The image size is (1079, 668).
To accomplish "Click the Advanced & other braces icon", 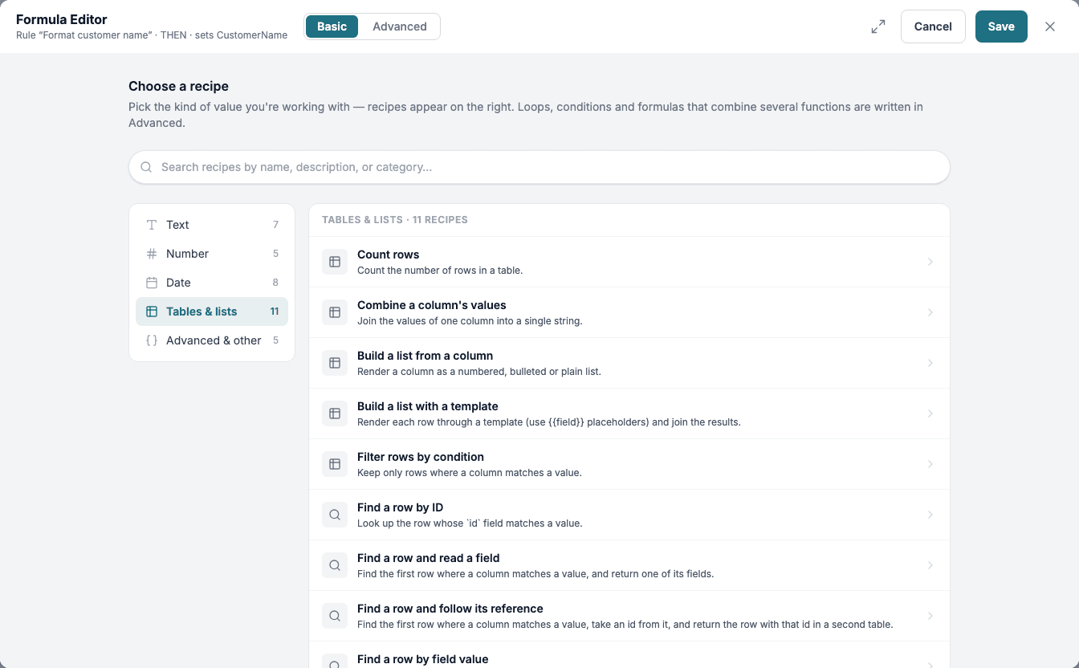I will (152, 340).
